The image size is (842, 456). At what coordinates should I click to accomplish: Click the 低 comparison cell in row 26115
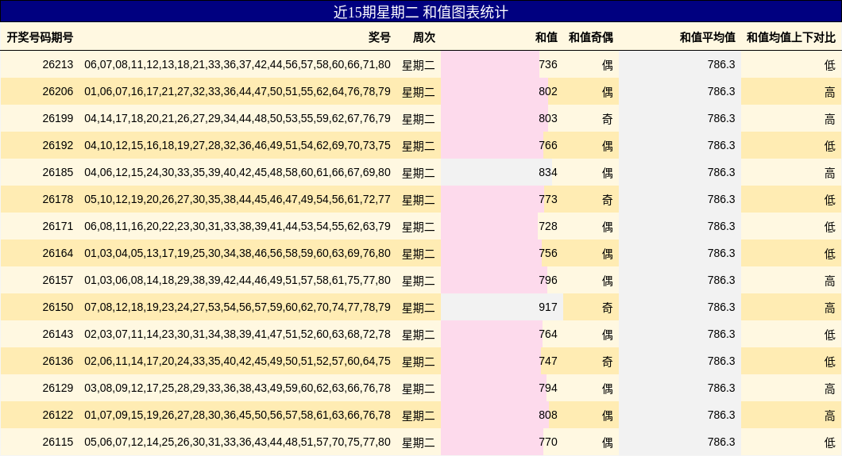(829, 443)
